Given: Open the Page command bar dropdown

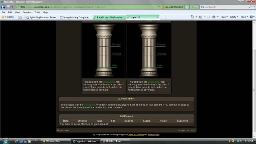Looking at the screenshot, I should 224,17.
